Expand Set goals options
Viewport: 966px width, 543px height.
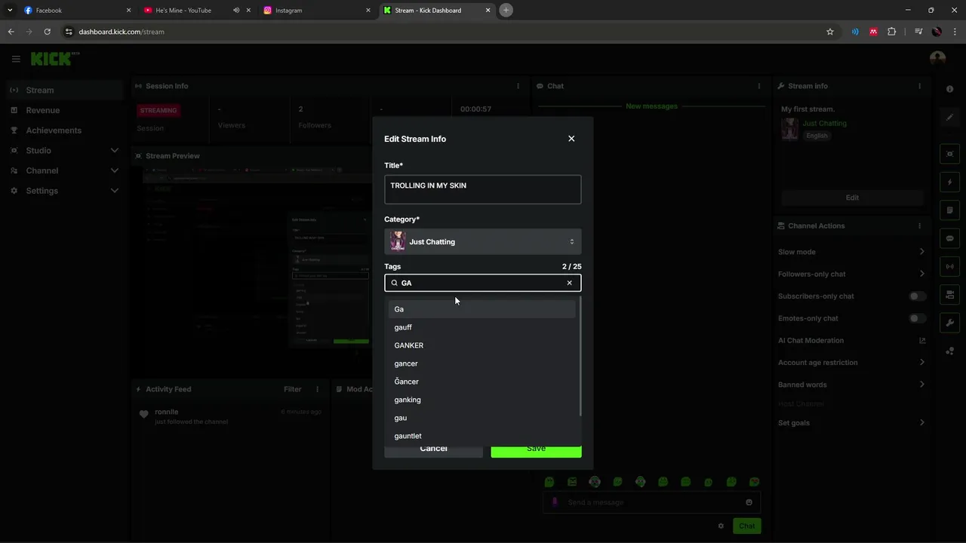(x=921, y=422)
